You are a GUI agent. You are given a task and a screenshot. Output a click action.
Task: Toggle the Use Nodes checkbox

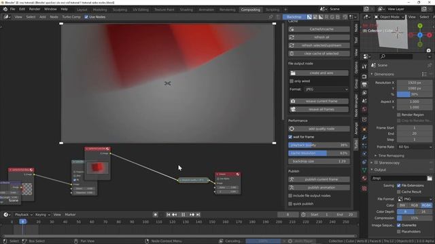point(86,17)
